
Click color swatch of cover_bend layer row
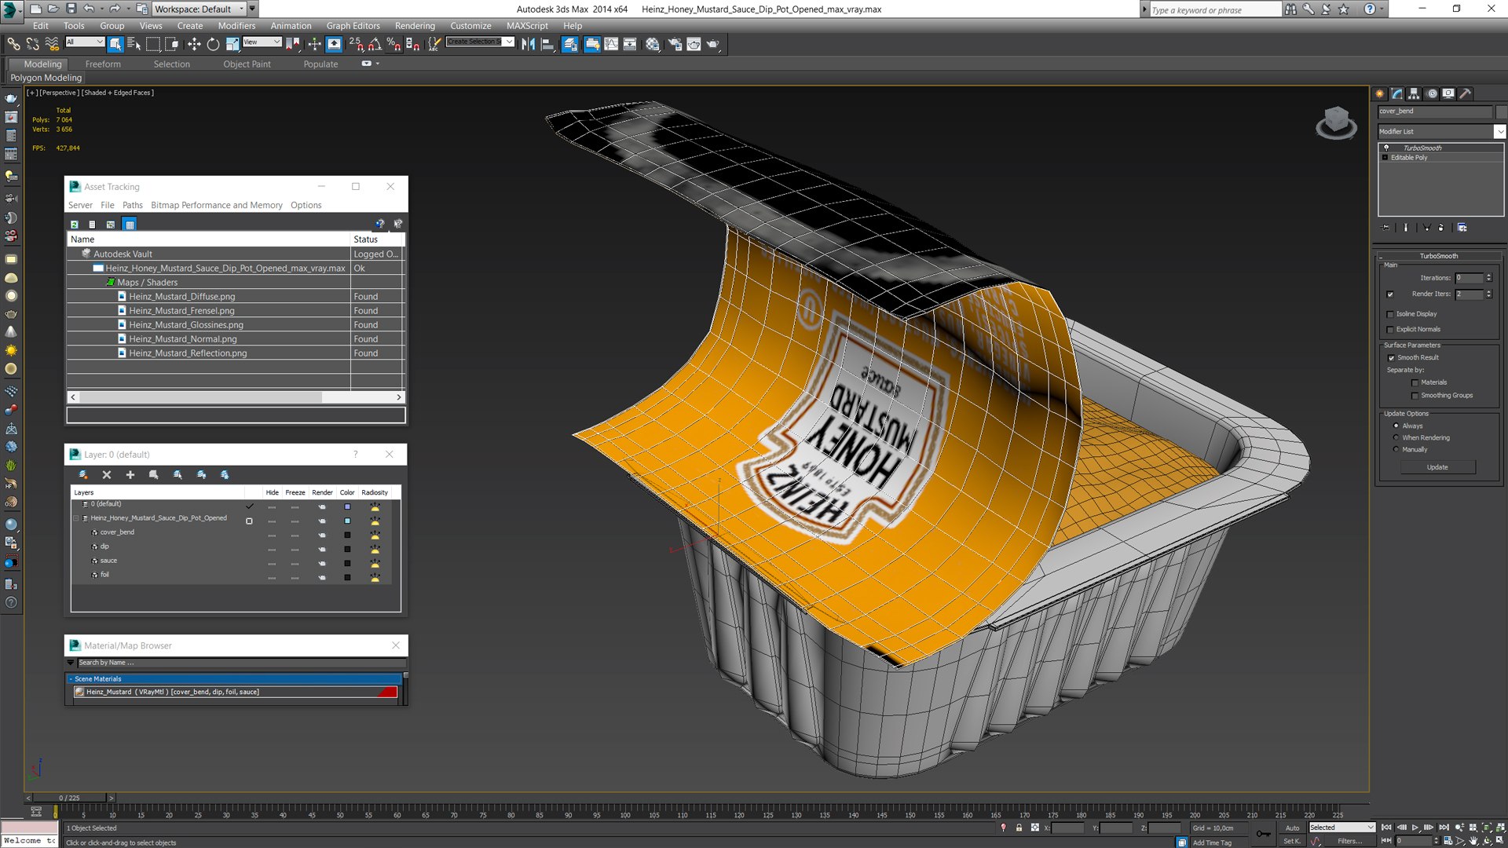347,535
